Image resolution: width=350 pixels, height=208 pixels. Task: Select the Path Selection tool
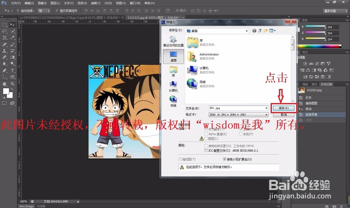point(5,77)
